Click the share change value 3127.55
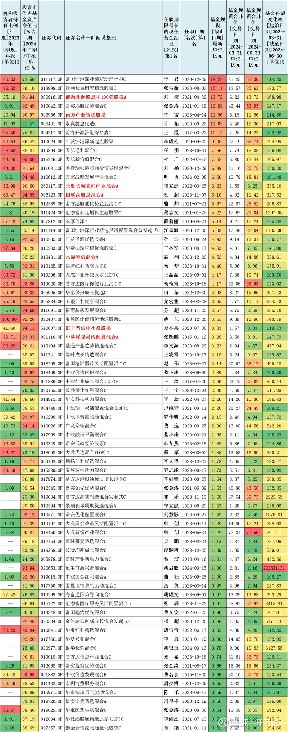 click(x=275, y=648)
